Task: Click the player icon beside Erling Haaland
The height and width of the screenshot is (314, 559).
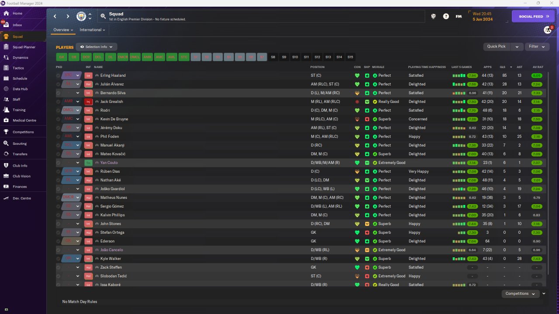Action: tap(97, 75)
